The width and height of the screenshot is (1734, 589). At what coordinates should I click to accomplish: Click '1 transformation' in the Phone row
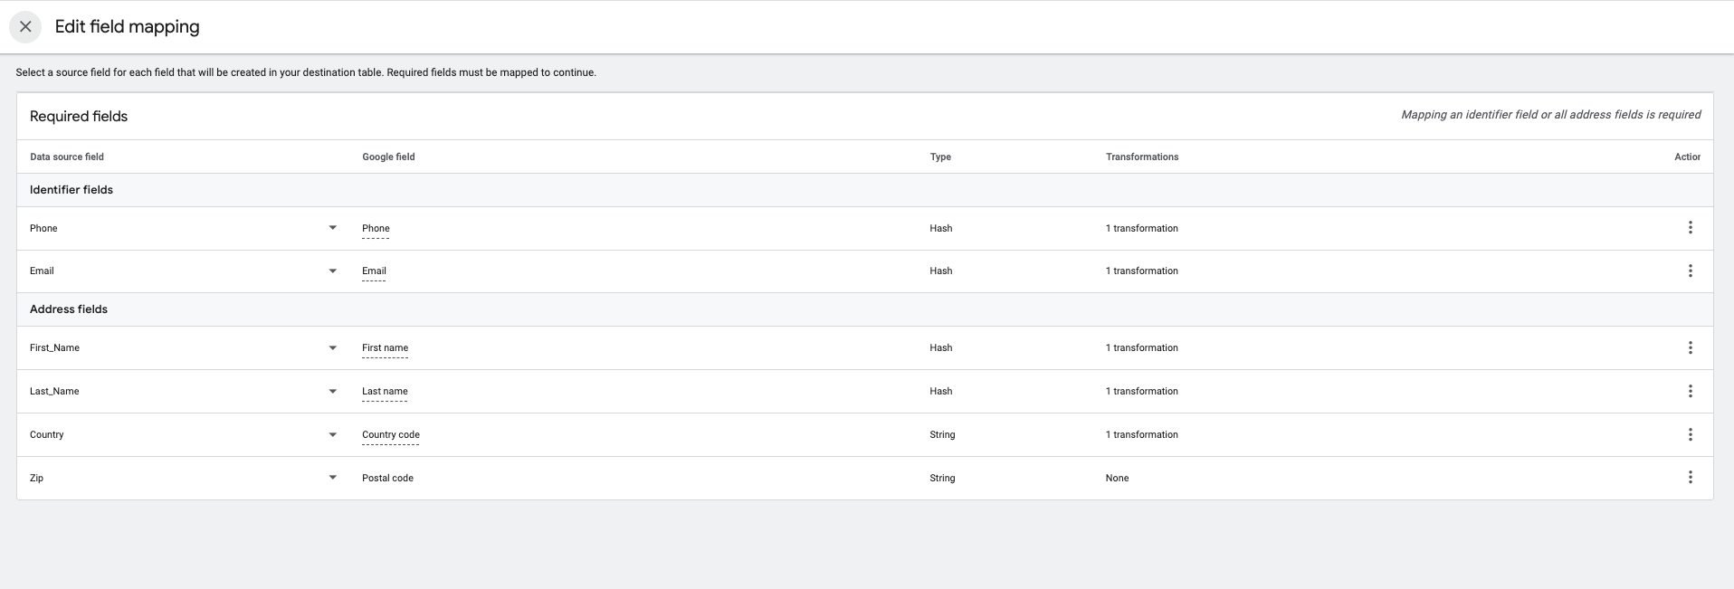1141,229
